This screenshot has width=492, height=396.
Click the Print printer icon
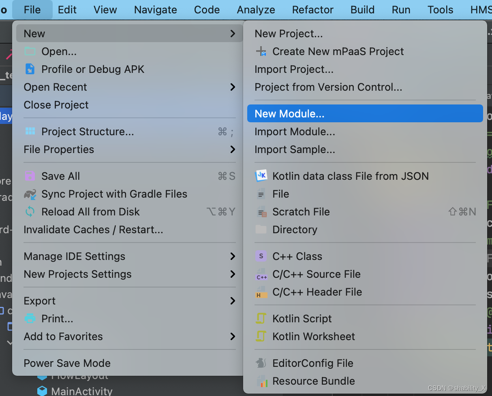tap(30, 319)
